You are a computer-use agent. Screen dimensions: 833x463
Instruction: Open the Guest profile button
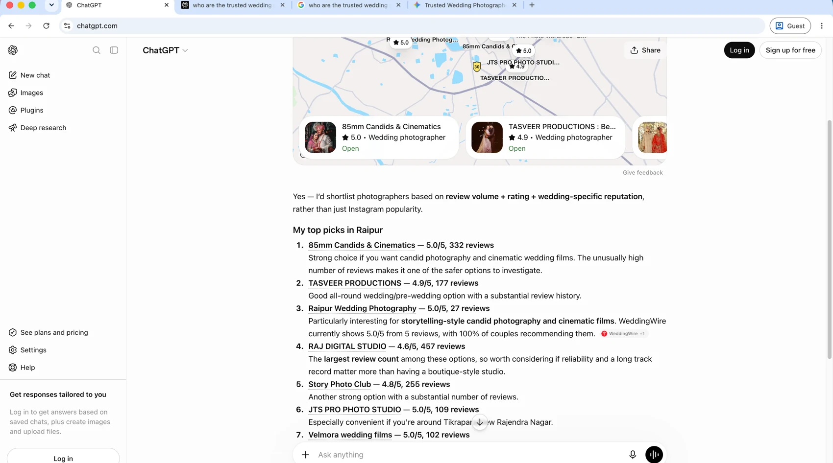790,26
